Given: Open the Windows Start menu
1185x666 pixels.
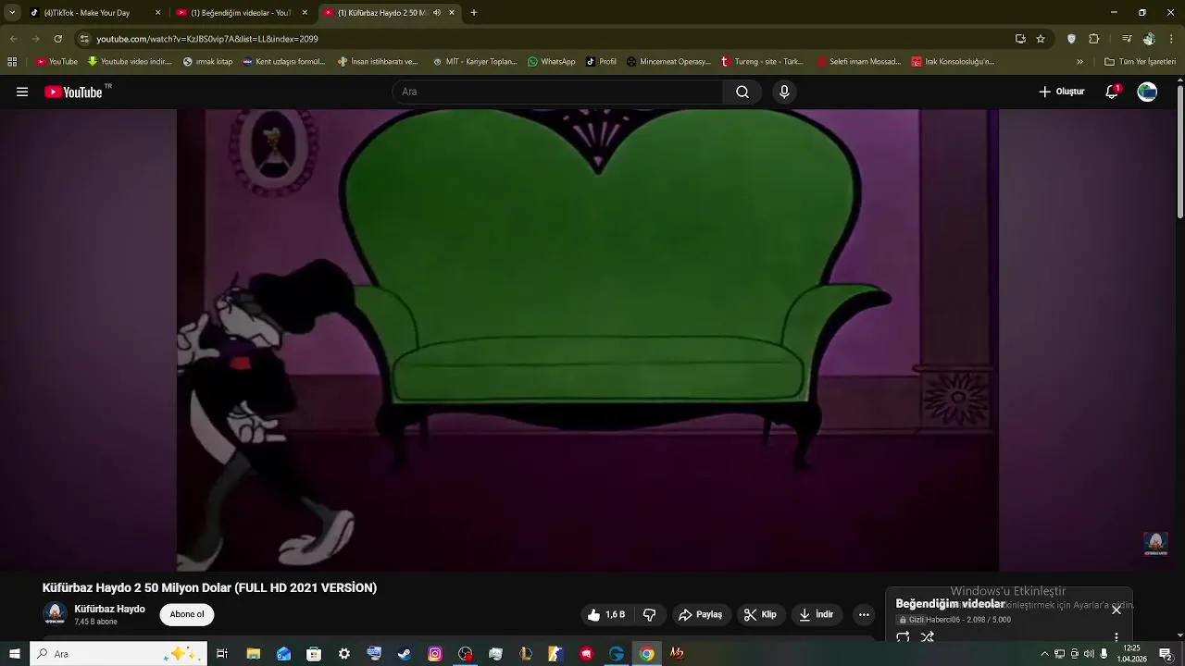Looking at the screenshot, I should point(14,654).
